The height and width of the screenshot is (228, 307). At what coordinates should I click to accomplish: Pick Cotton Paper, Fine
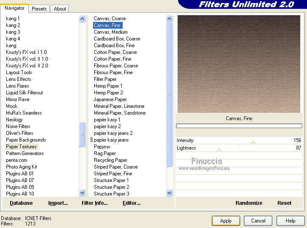[x=112, y=59]
